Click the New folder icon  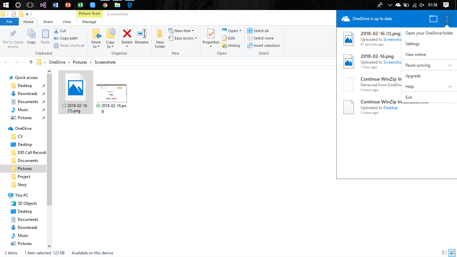click(160, 33)
